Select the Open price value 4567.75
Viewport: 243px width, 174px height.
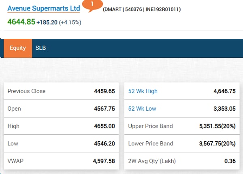click(104, 109)
